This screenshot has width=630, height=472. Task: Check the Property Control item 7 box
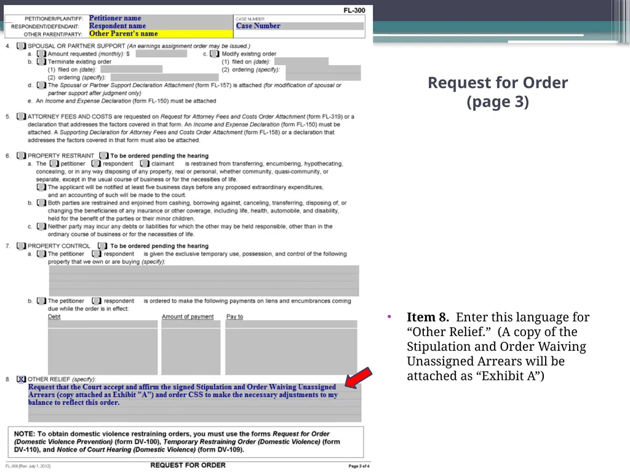coord(22,246)
